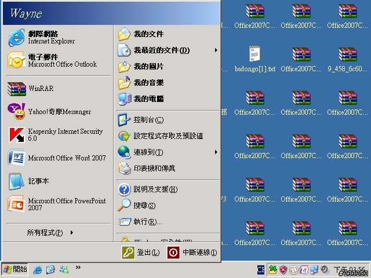This screenshot has width=371, height=278.
Task: Click the 登出(L) log off button
Action: point(140,253)
